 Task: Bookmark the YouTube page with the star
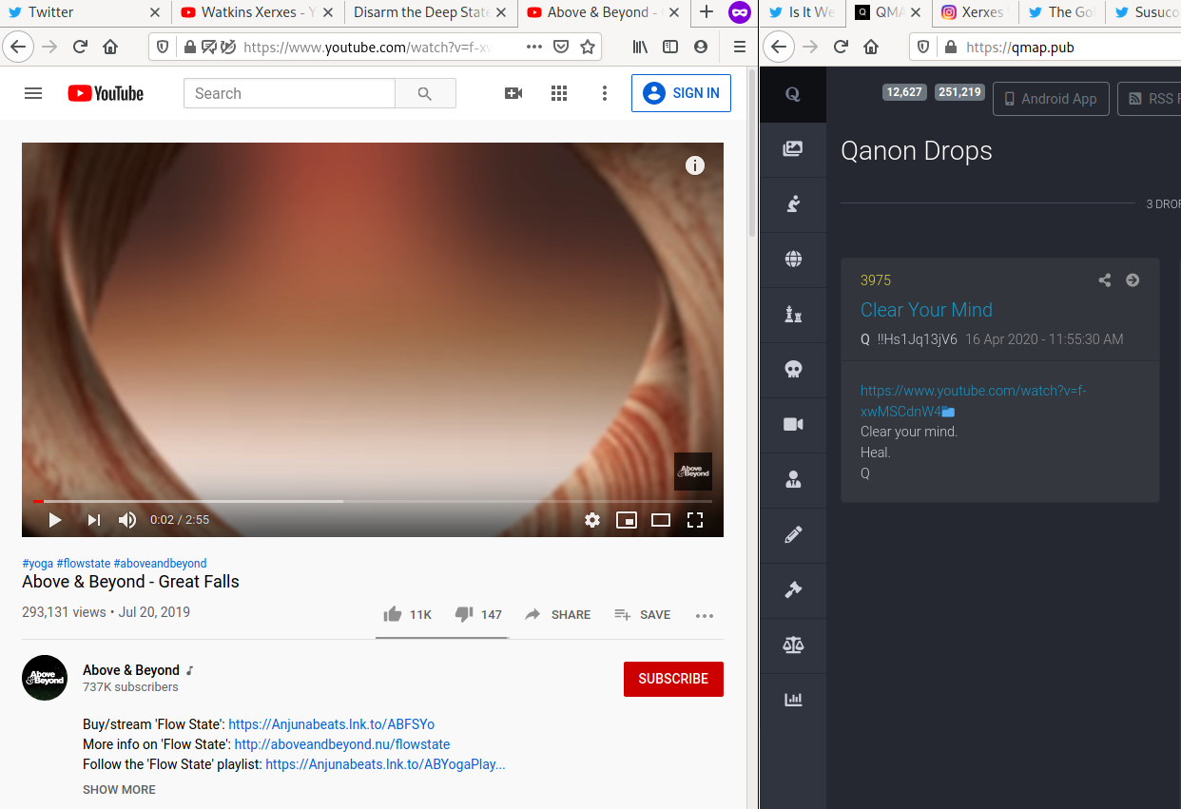point(588,47)
